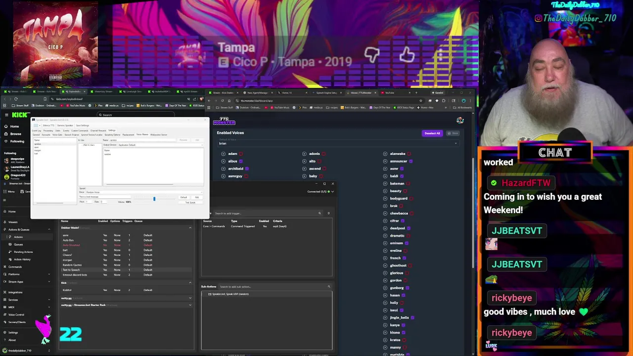Play preview of the adam voice
Viewport: 633px width, 356px height.
tap(223, 154)
